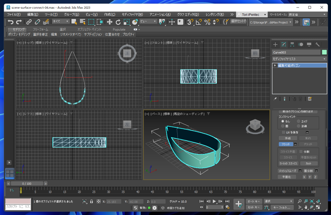Open the ビュー reference coordinate dropdown
This screenshot has width=331, height=215.
click(x=148, y=21)
